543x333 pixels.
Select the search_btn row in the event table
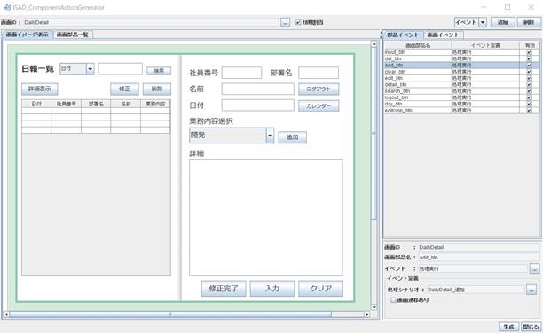pos(461,91)
